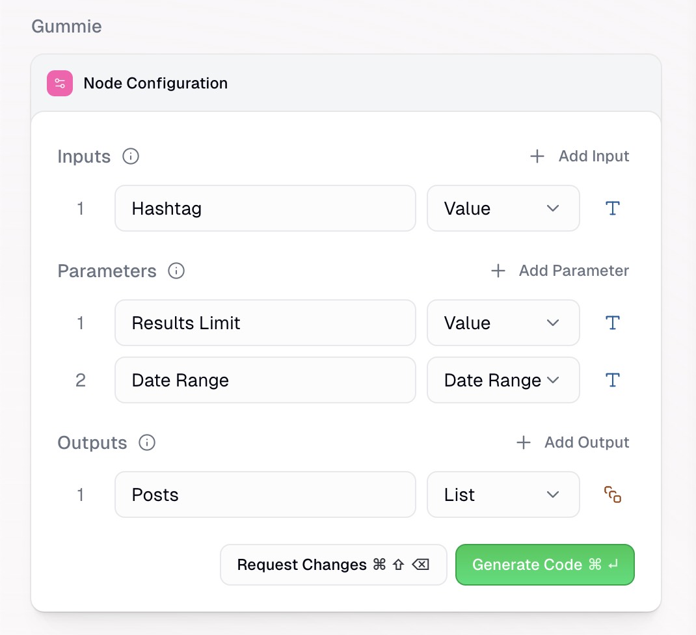Open the List dropdown for Posts output
Image resolution: width=696 pixels, height=635 pixels.
[503, 494]
